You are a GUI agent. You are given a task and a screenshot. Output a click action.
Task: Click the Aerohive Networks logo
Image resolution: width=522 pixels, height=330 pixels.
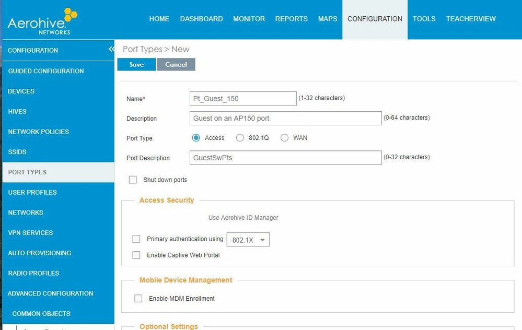click(42, 21)
